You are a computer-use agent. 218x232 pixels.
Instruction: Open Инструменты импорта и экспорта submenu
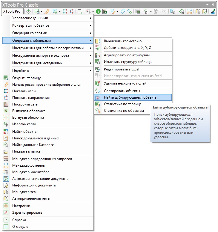click(x=48, y=55)
